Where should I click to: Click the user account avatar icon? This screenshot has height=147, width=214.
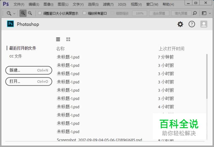204,24
